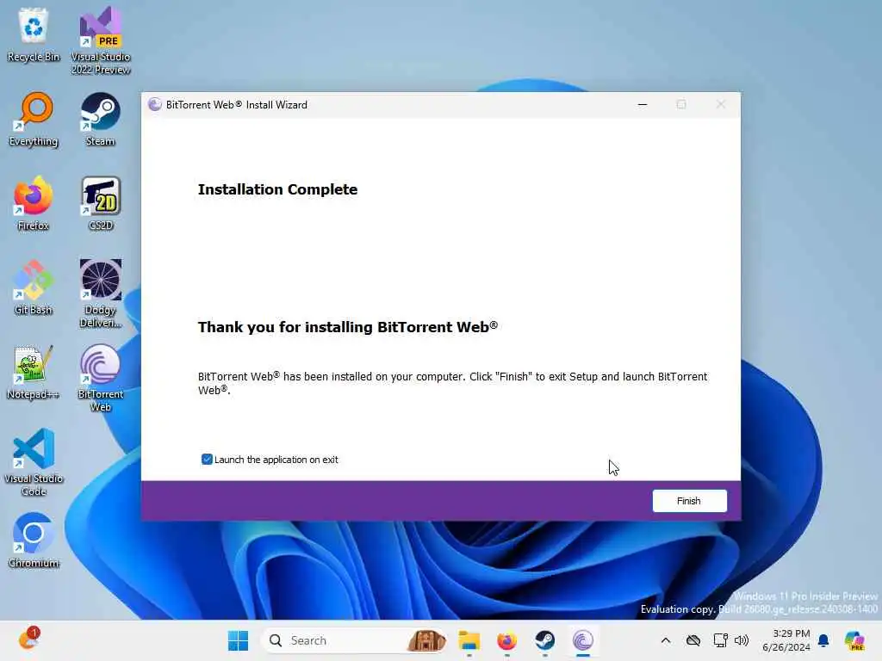Select the Git Bash desktop shortcut
Viewport: 882px width, 661px height.
(34, 288)
